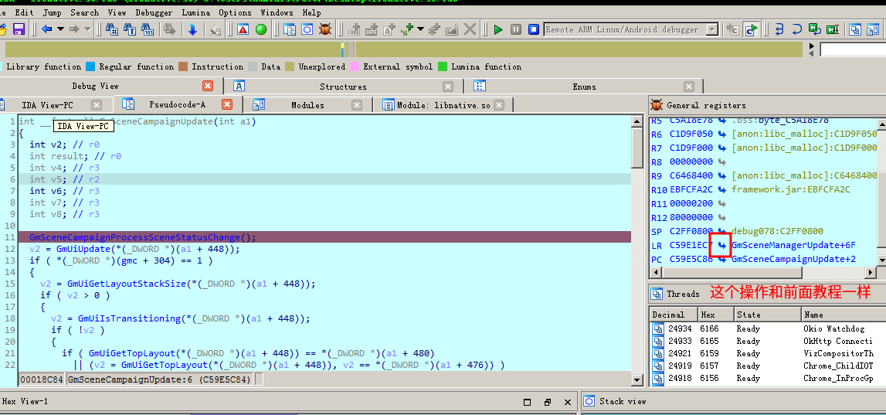Terminate process with blue stop button
Viewport: 886px width, 415px height.
(x=534, y=29)
